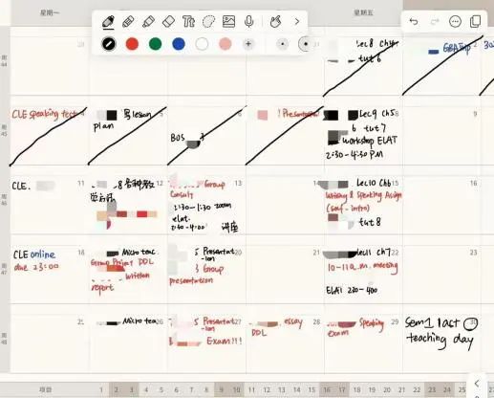494x398 pixels.
Task: Undo the last stroke
Action: (414, 22)
